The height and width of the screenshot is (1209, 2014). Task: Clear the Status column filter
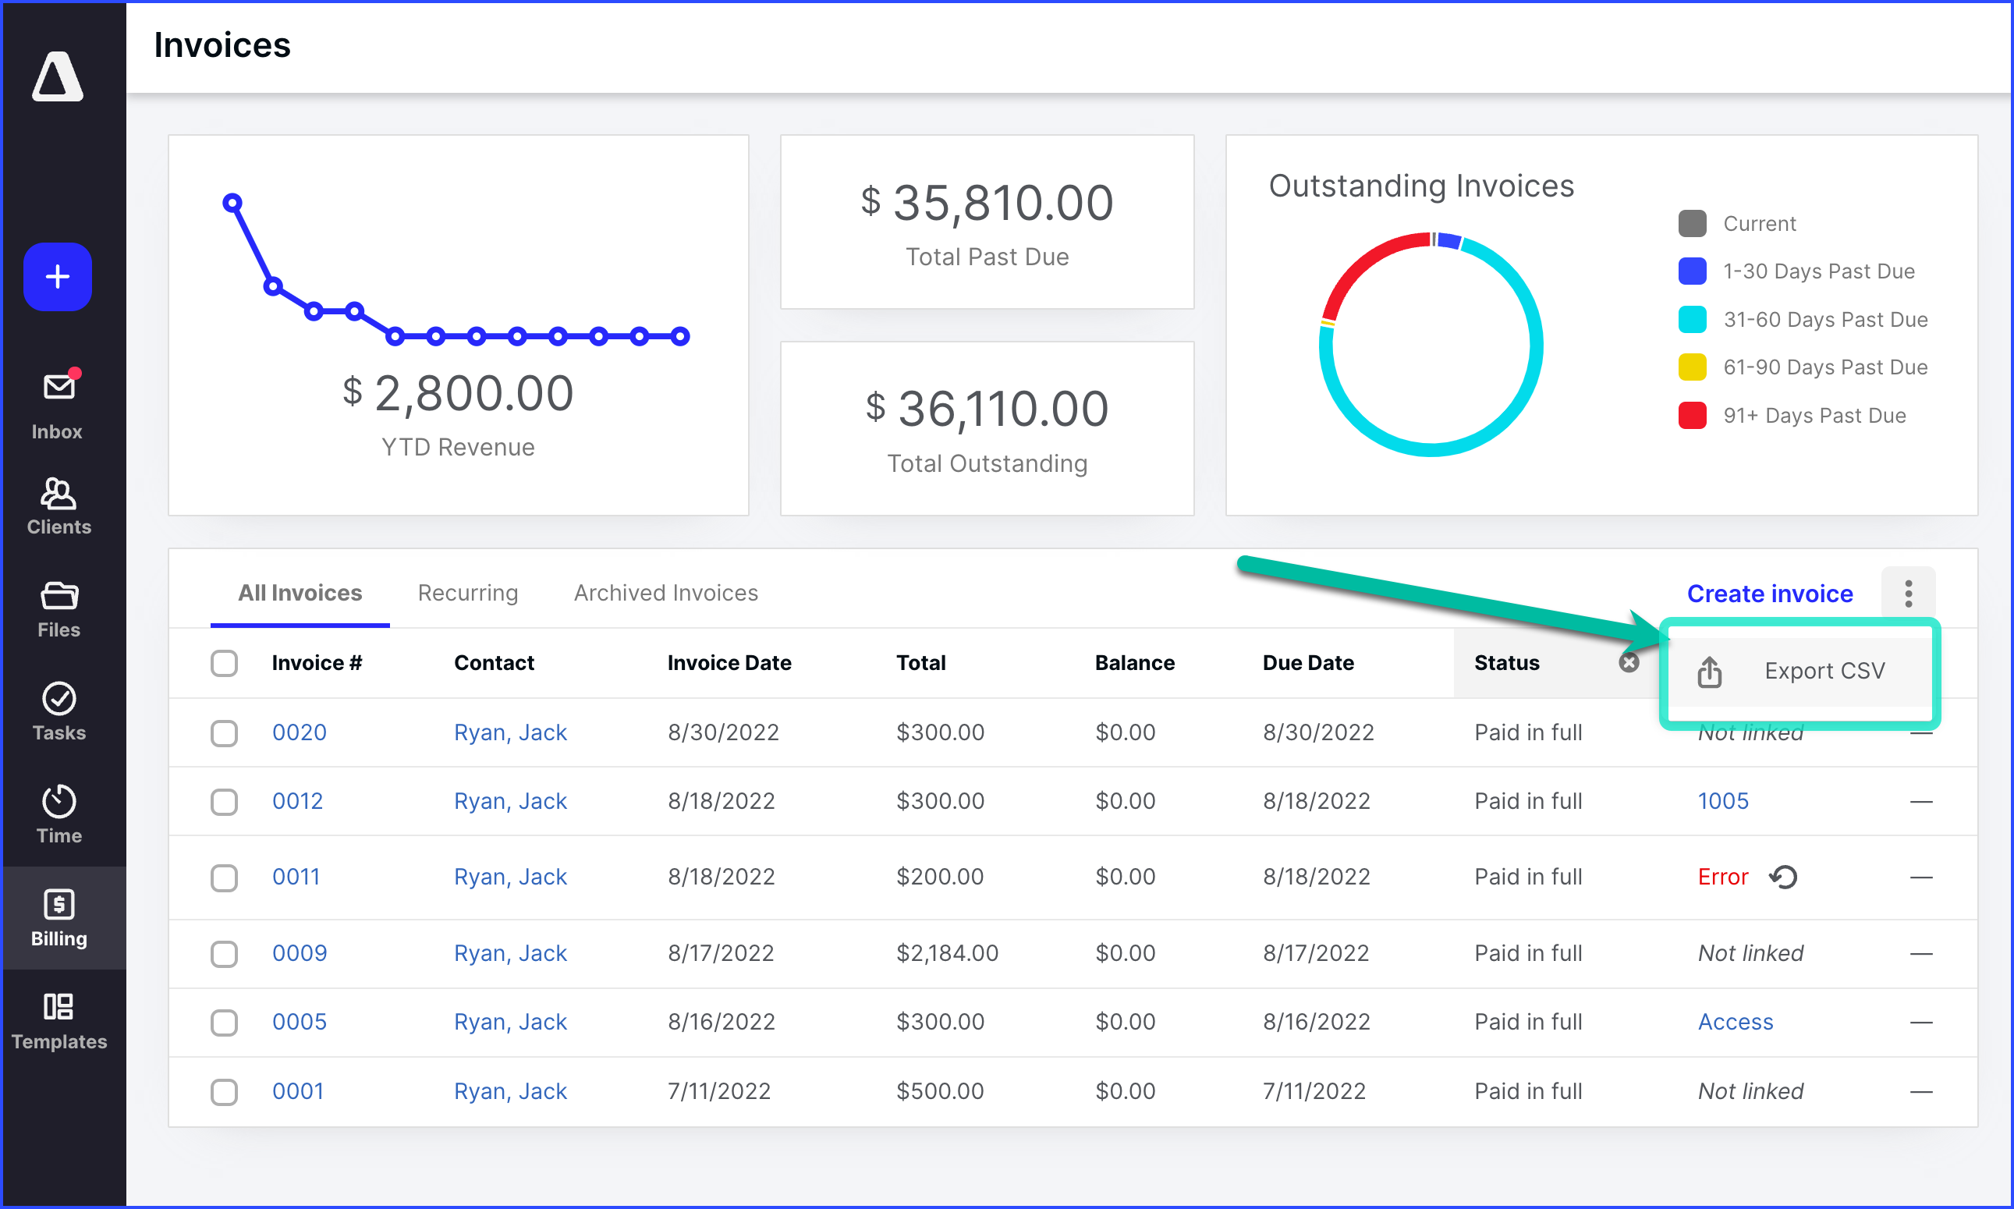[1629, 662]
